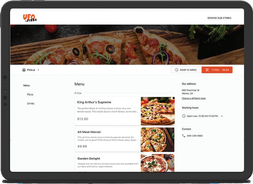Open the All Meat Marvel pizza photo

pyautogui.click(x=157, y=140)
